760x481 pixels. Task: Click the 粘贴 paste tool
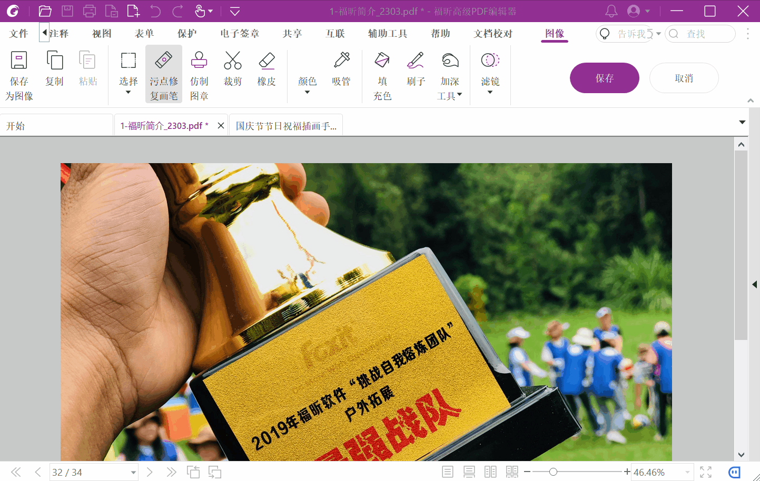coord(88,68)
